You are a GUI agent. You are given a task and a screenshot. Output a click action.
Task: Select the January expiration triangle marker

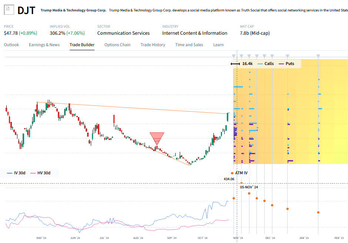click(318, 56)
